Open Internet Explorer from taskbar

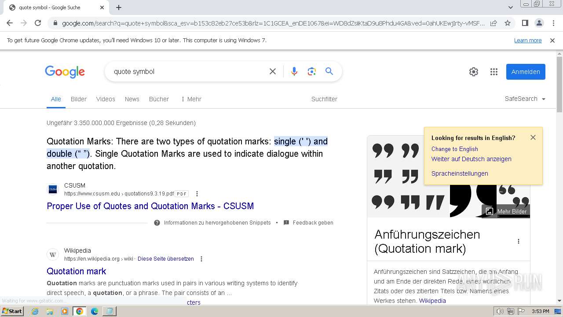click(x=35, y=311)
